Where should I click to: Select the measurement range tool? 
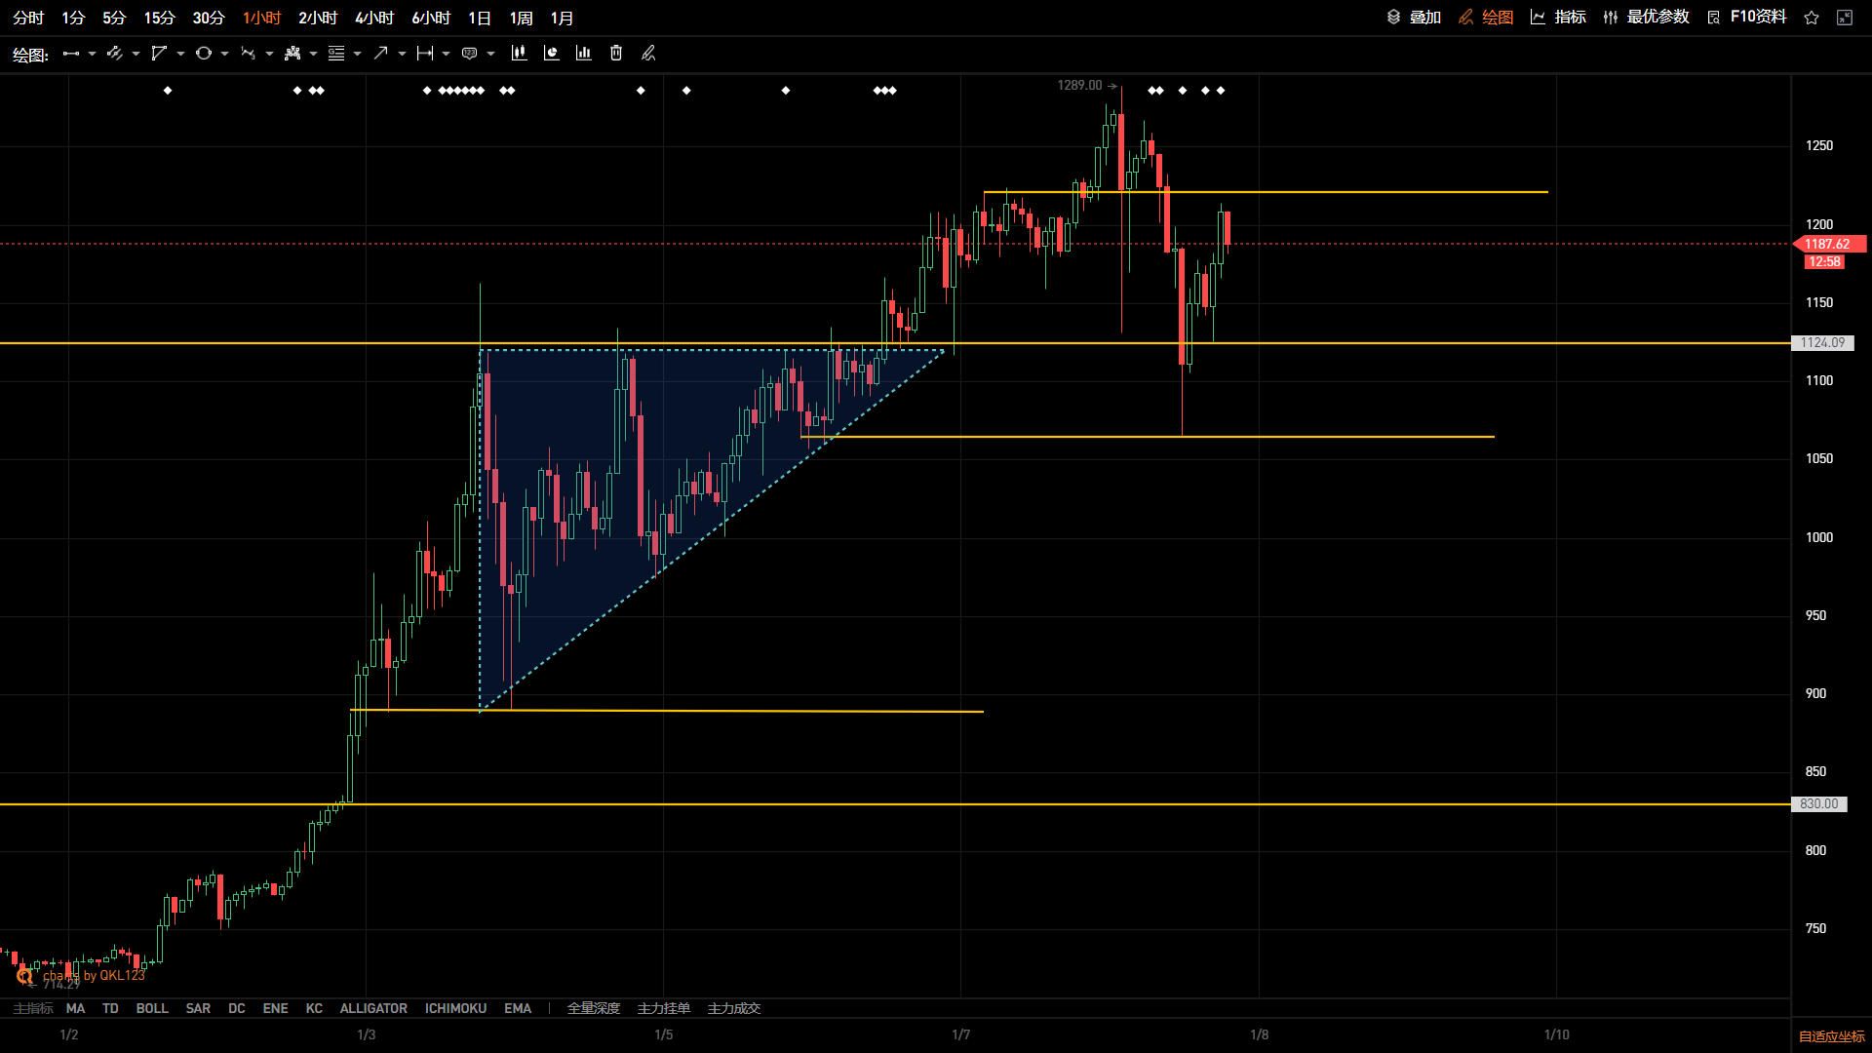pyautogui.click(x=425, y=54)
